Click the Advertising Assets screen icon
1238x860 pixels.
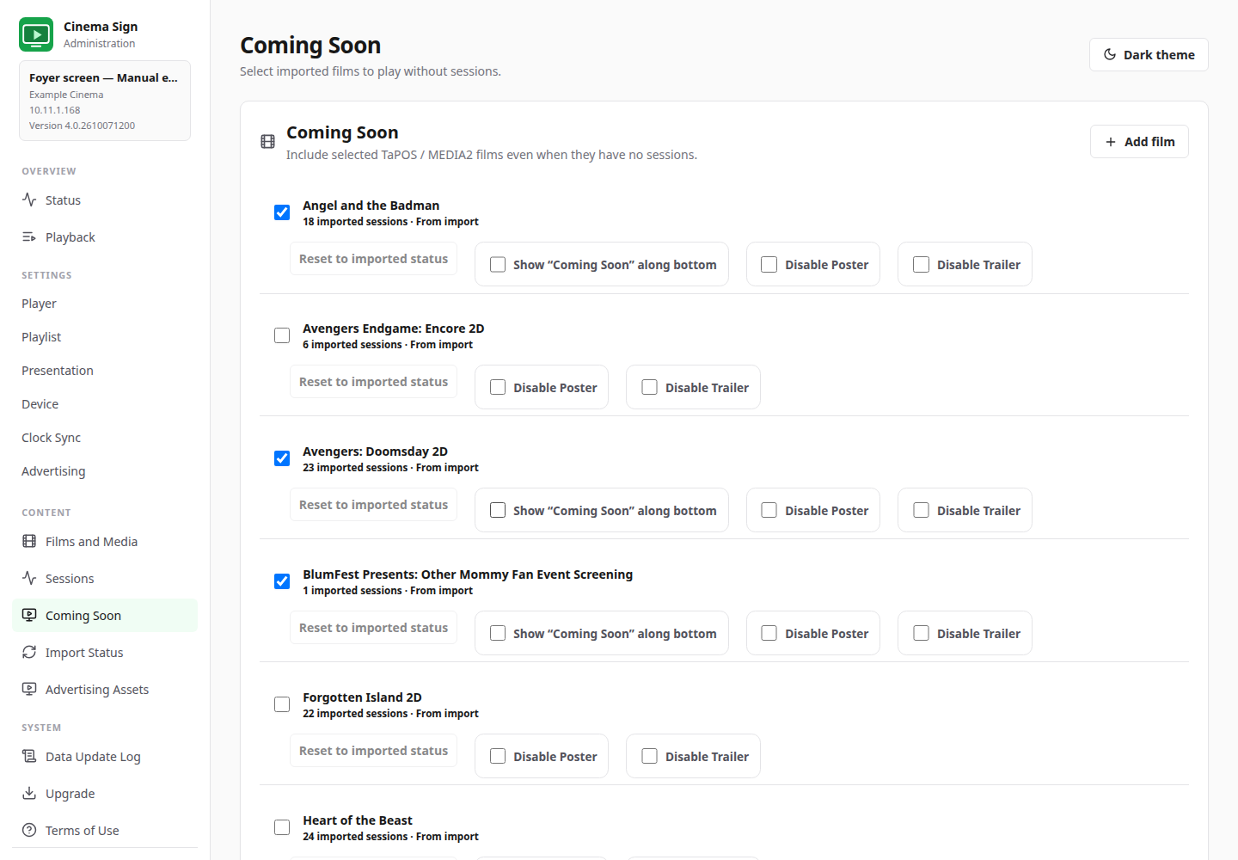(x=29, y=689)
